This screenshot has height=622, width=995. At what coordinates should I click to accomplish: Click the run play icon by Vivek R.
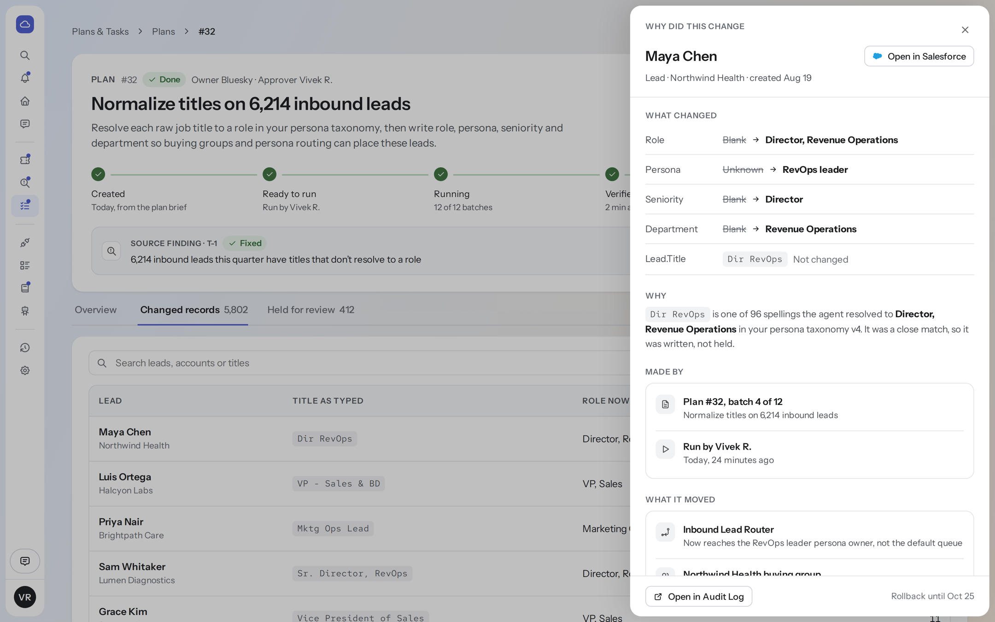pyautogui.click(x=665, y=449)
